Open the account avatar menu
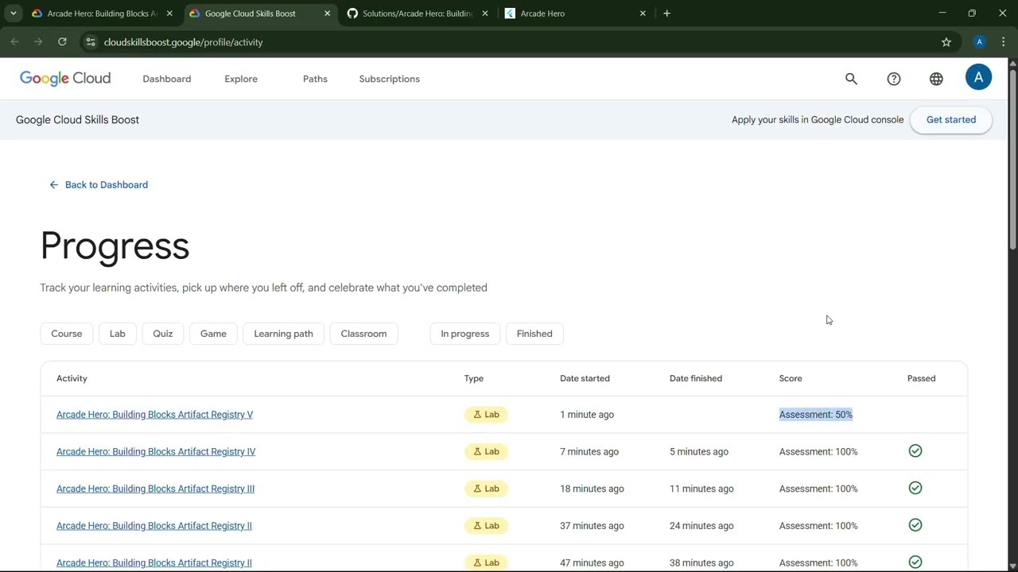 (978, 77)
